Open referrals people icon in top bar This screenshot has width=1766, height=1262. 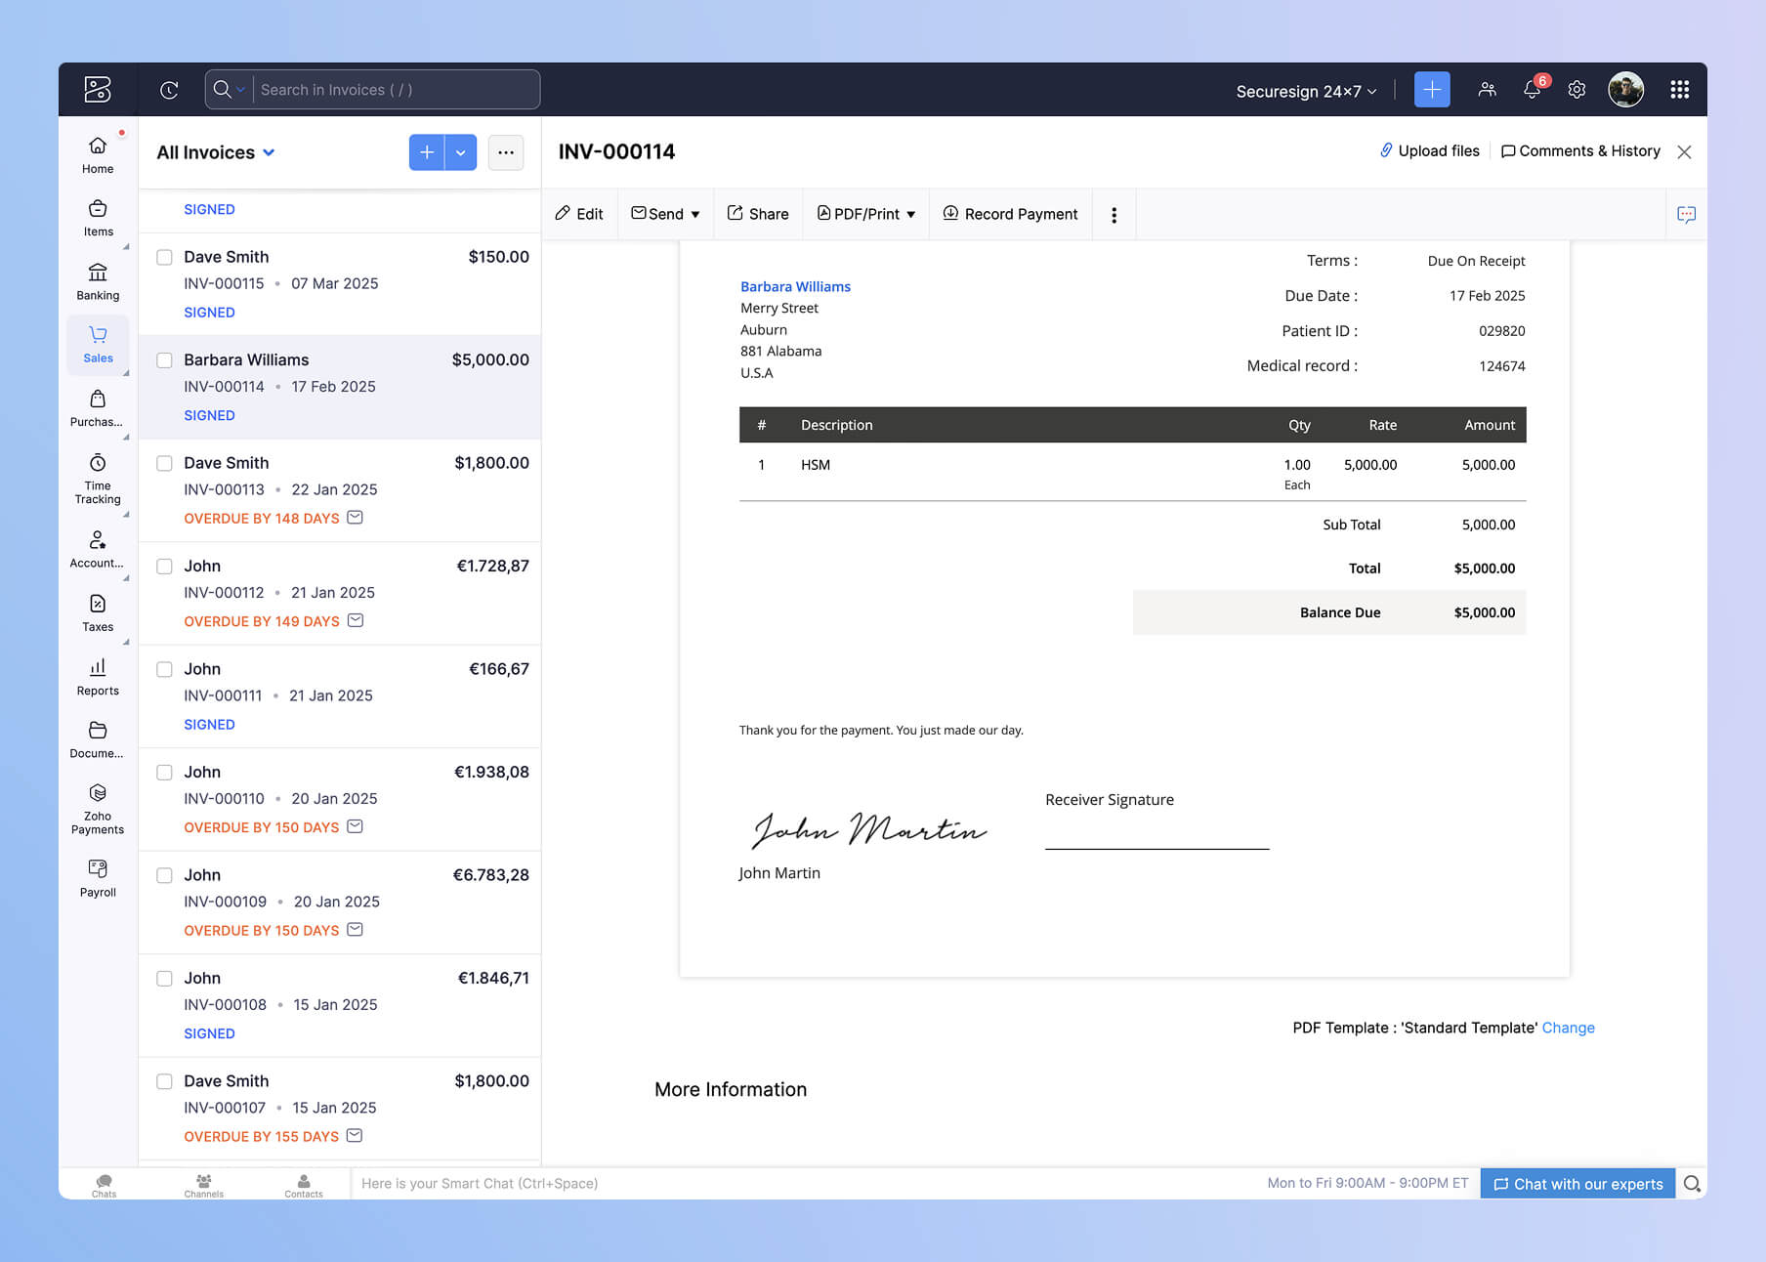[1487, 90]
